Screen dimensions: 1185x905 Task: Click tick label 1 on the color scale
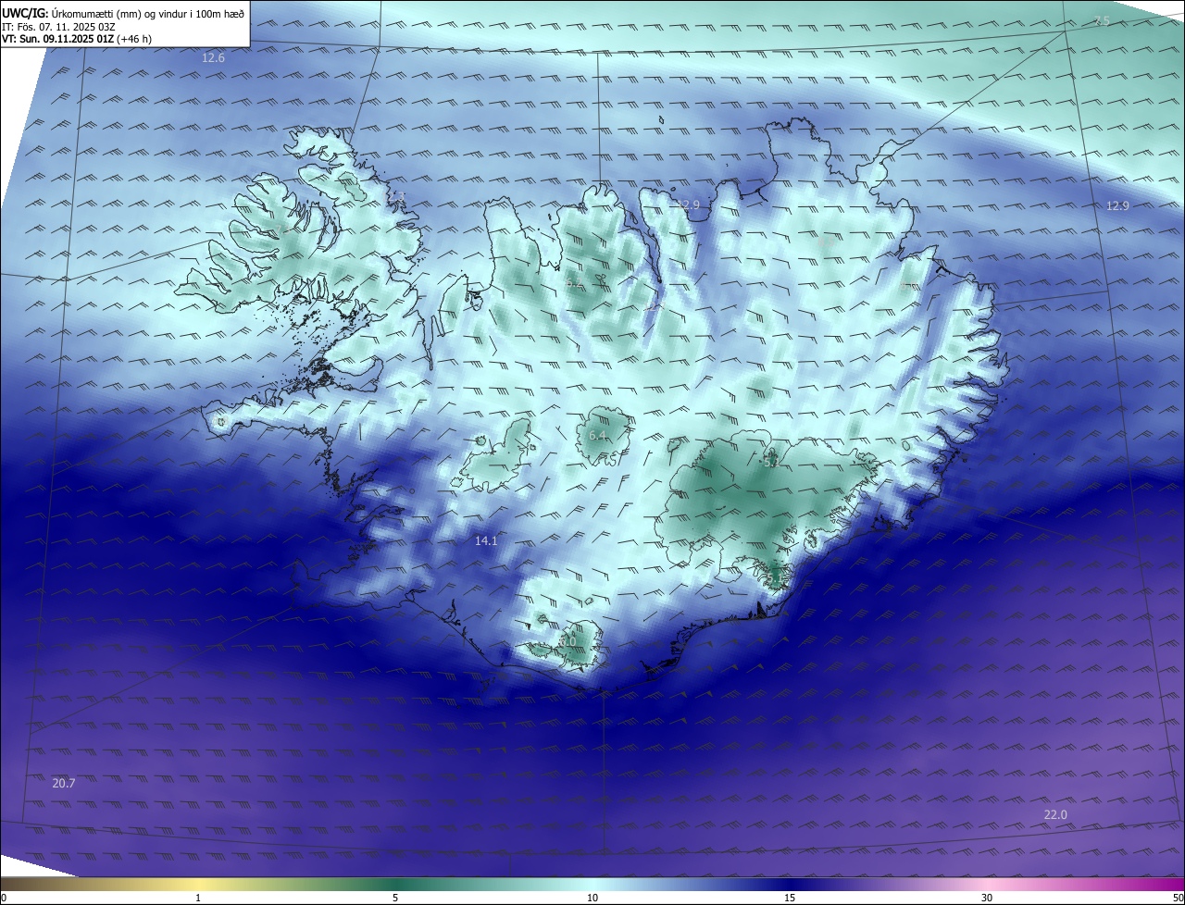(x=198, y=898)
